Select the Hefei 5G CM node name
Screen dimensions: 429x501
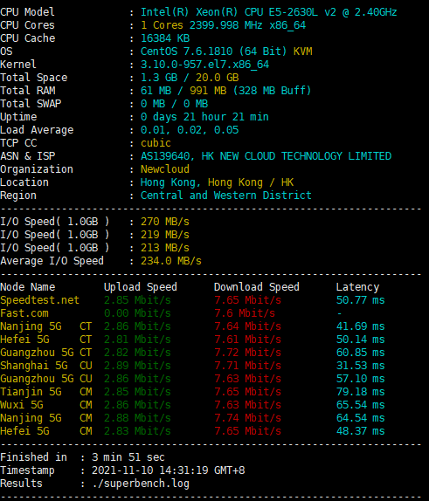(x=46, y=431)
